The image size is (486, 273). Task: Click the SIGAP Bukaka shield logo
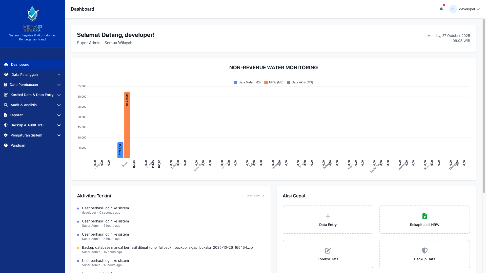[33, 14]
